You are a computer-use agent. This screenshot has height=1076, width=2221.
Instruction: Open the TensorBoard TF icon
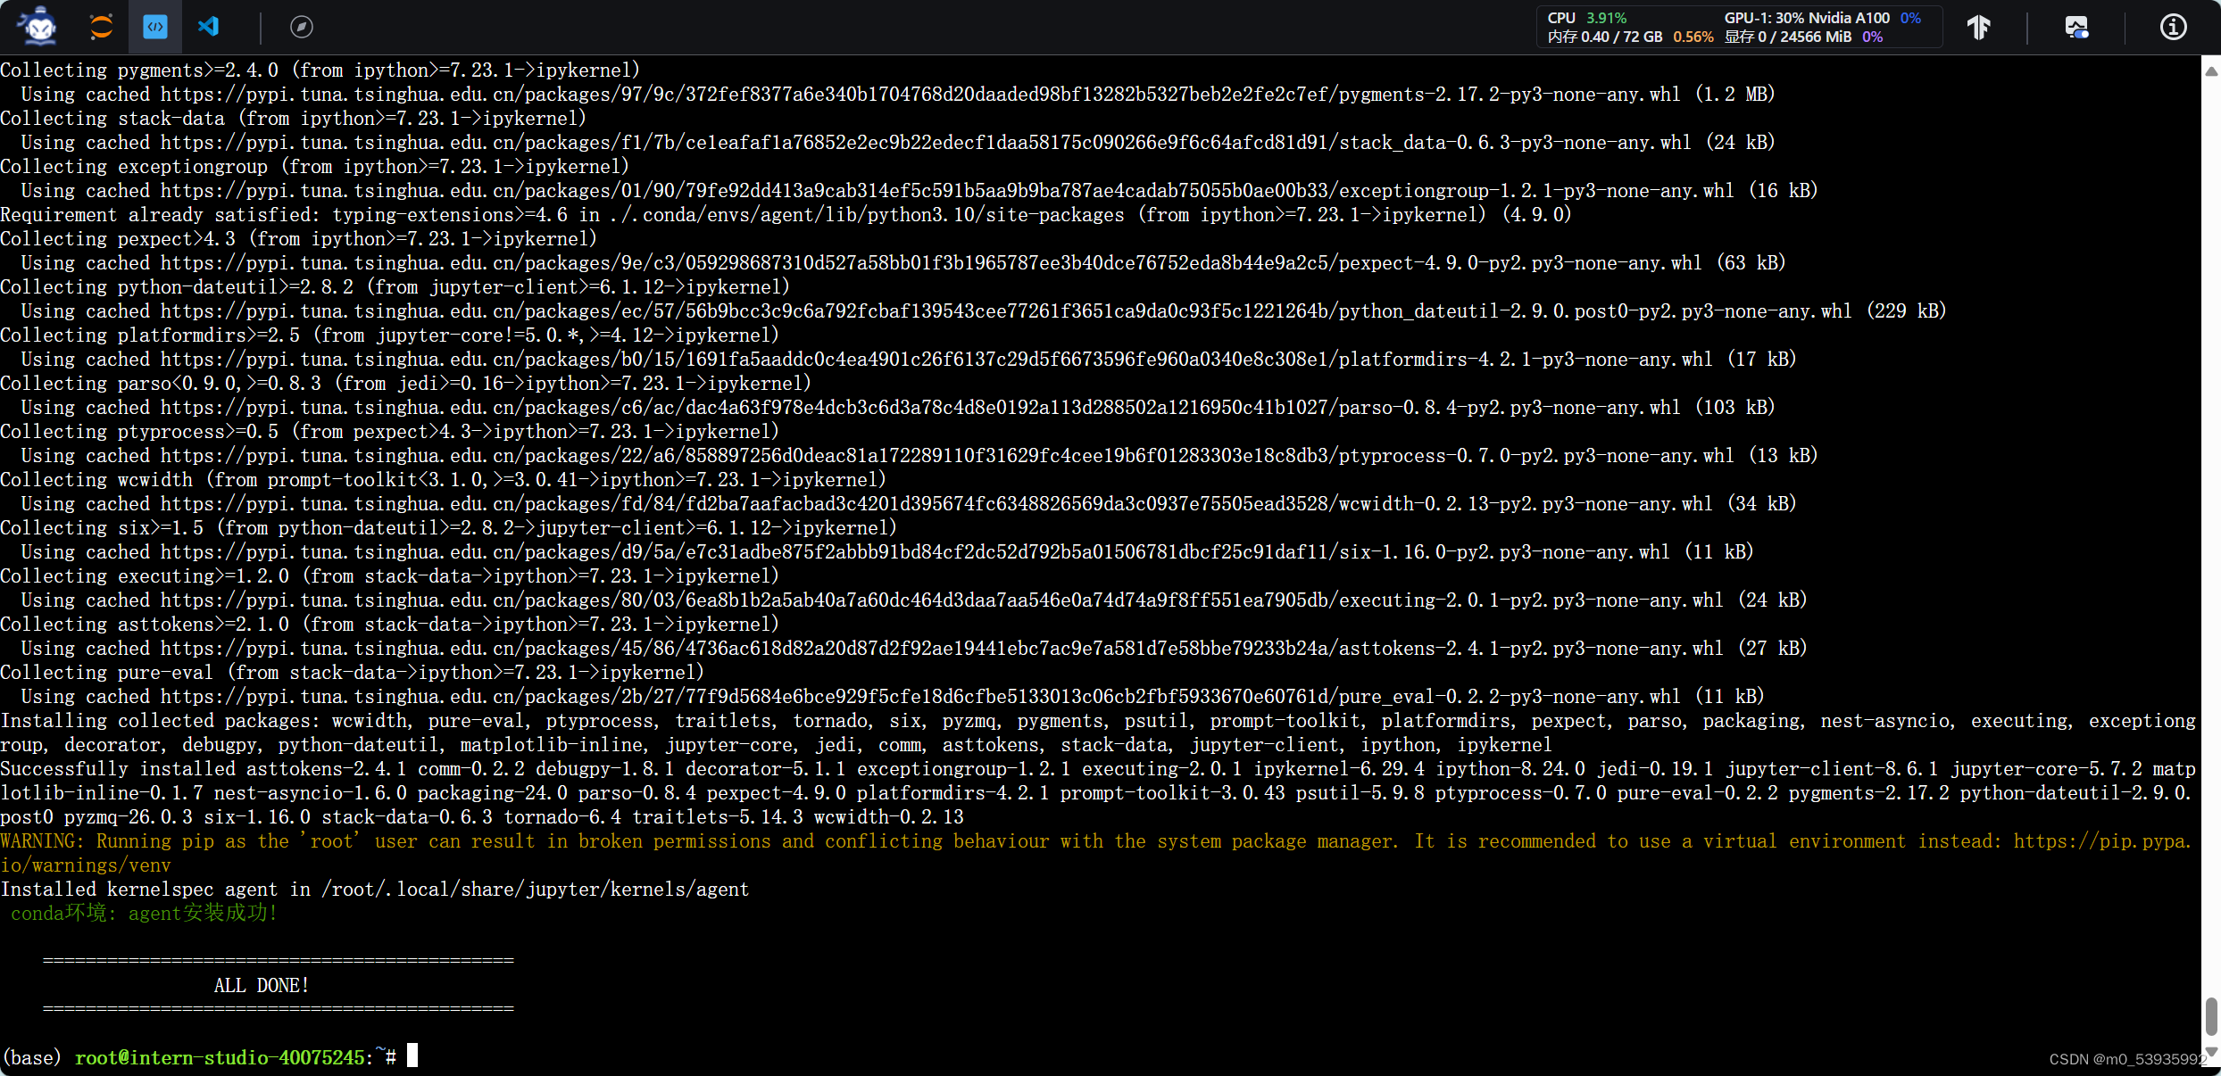(1979, 27)
